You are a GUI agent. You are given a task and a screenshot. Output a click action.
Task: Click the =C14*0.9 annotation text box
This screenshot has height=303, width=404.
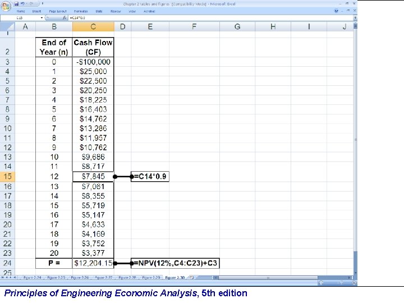[x=150, y=177]
